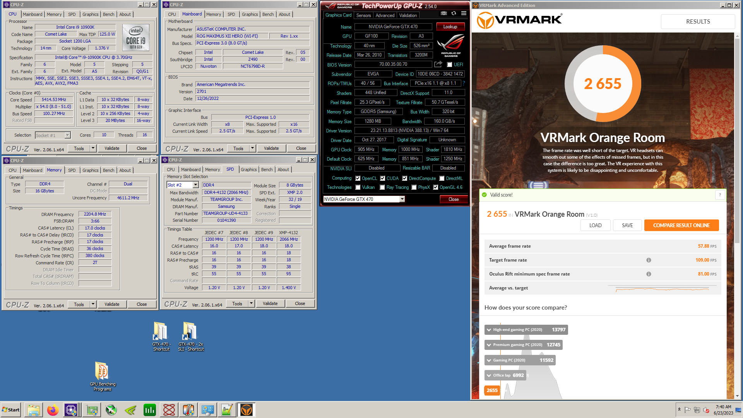The image size is (743, 418).
Task: Launch Firefox from the taskbar
Action: [53, 410]
